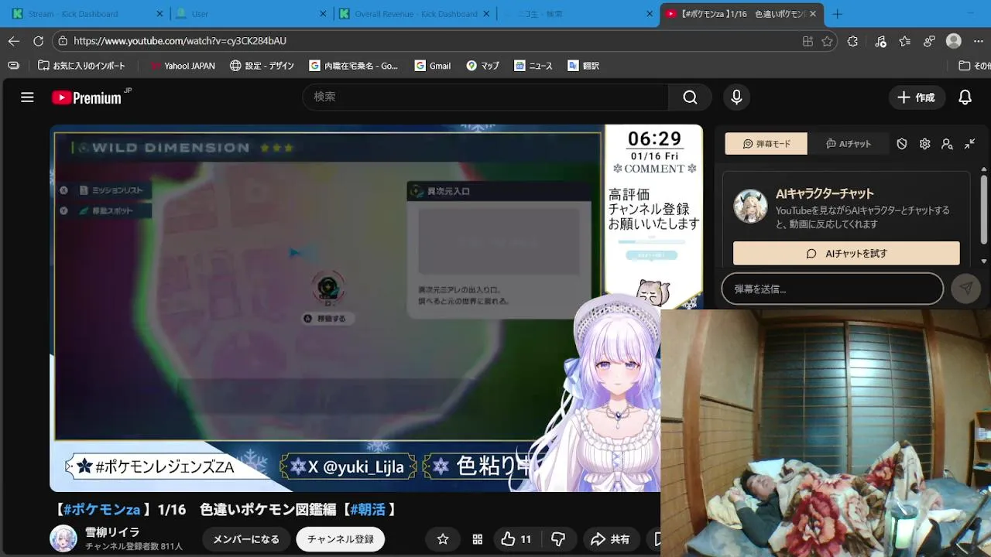Open the 翻訳 bookmark
The height and width of the screenshot is (557, 991).
click(x=583, y=66)
